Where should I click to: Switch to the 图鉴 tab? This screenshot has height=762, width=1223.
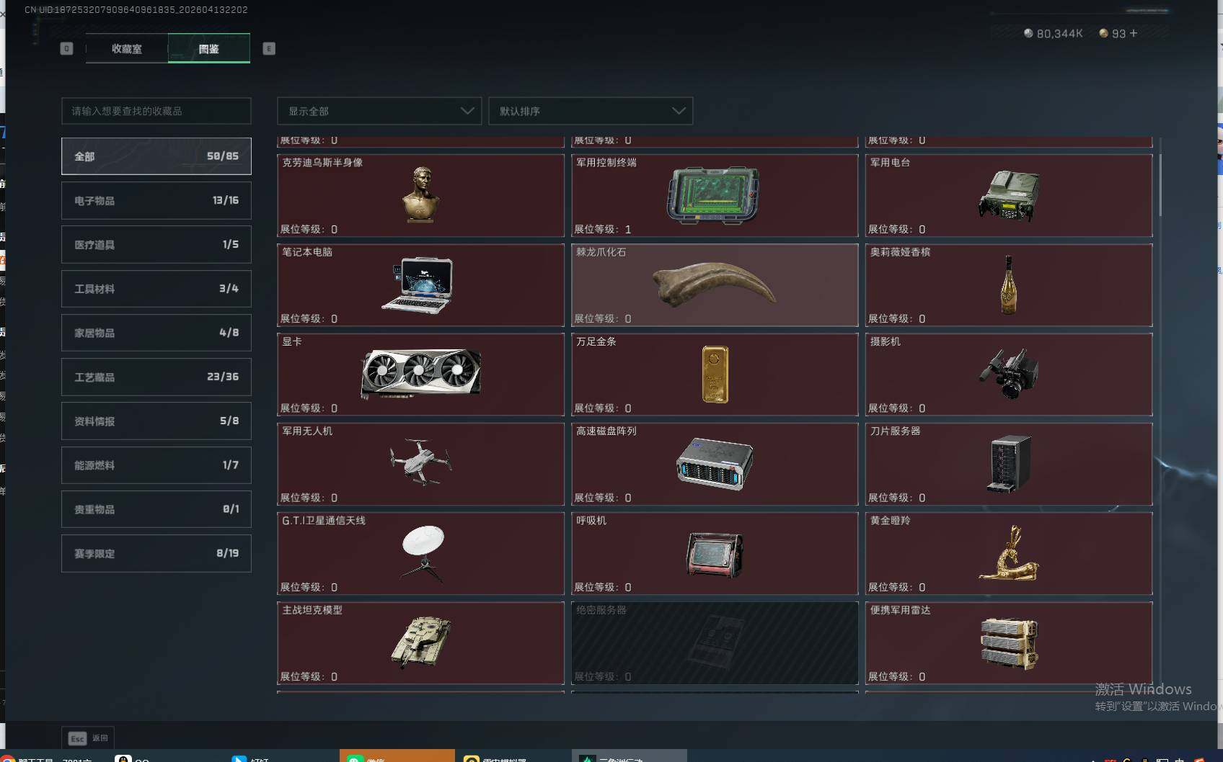pos(208,48)
